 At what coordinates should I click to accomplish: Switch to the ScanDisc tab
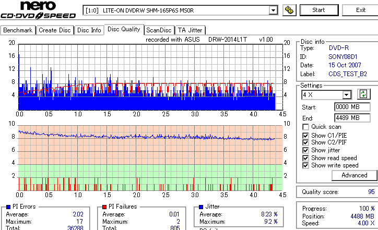tap(159, 30)
